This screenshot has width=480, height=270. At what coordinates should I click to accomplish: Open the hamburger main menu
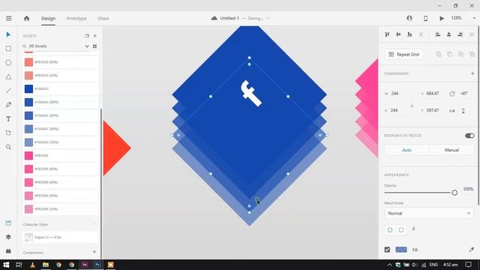(8, 18)
